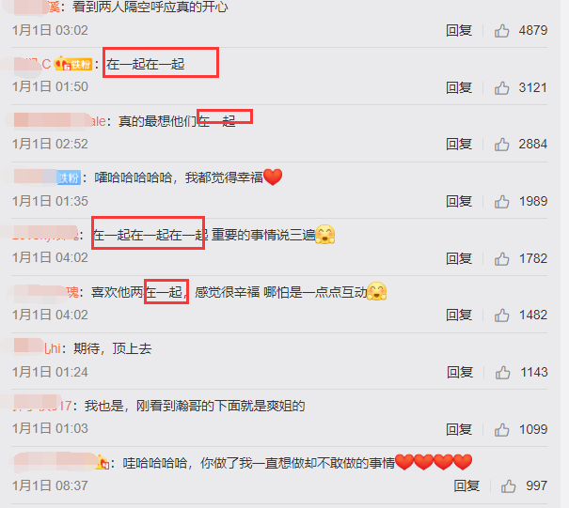Click the blue 铁粉 badge
The image size is (569, 508).
(69, 177)
